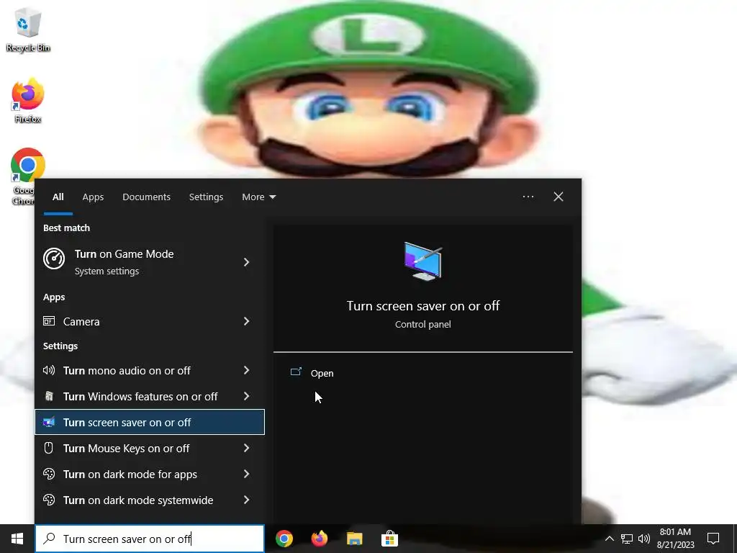Switch to the Apps search tab
Screen dimensions: 737x553
[93, 197]
